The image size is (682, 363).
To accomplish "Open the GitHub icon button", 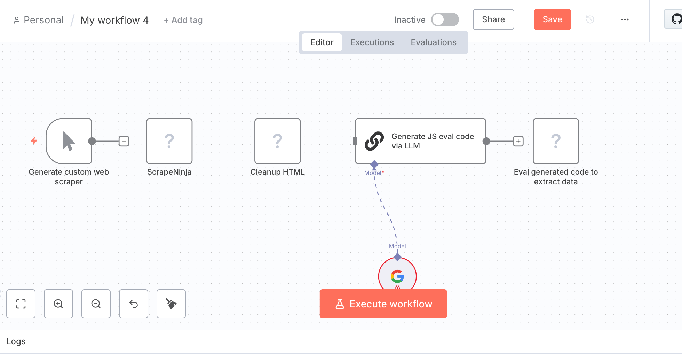I will point(675,19).
